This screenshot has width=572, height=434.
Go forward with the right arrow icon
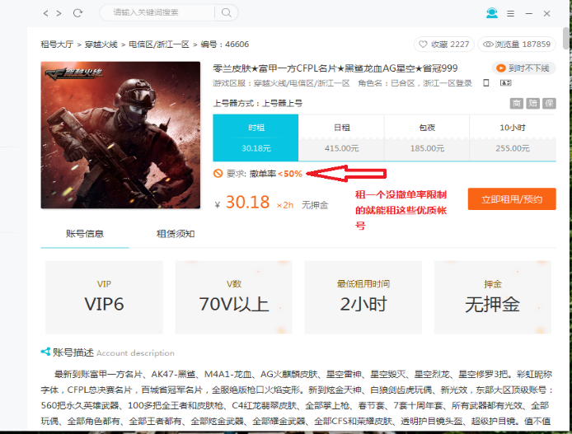tap(59, 13)
